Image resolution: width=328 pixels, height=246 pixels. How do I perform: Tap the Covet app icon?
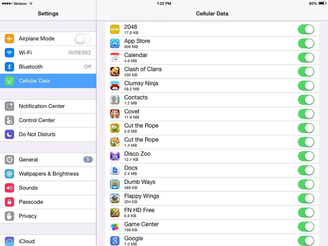[115, 114]
